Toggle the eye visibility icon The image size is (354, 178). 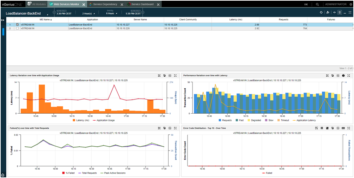[335, 13]
